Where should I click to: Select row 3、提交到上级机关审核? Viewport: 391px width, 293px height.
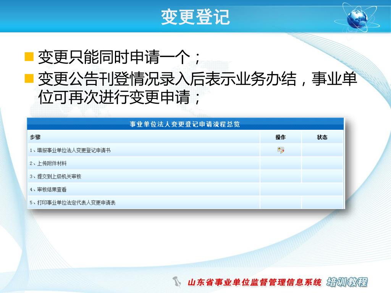coord(186,176)
